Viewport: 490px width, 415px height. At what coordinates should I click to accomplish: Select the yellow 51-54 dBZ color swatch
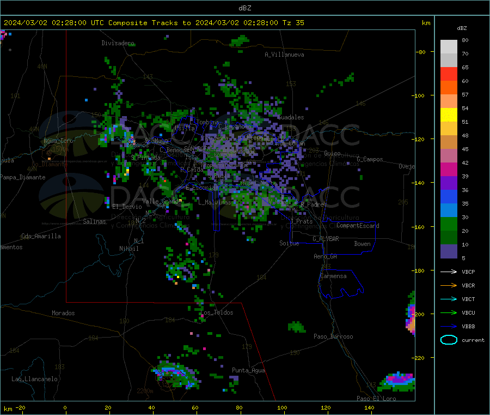449,115
